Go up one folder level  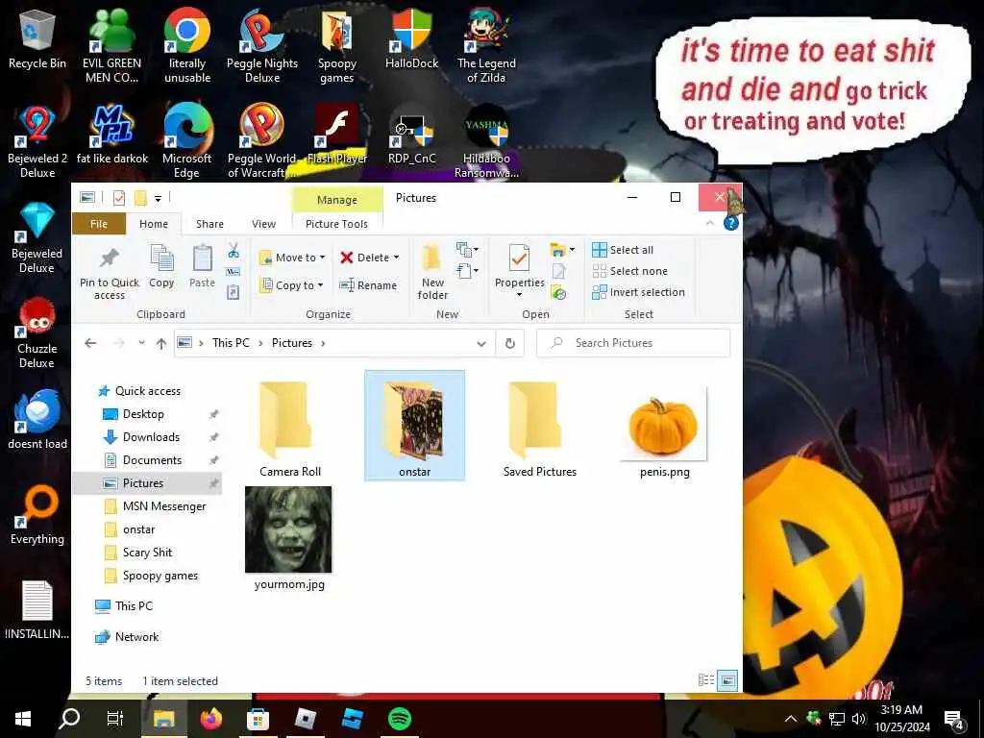[161, 343]
